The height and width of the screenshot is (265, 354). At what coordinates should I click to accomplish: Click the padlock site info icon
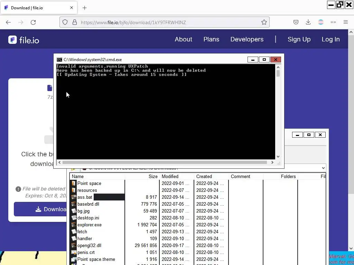[x=75, y=22]
